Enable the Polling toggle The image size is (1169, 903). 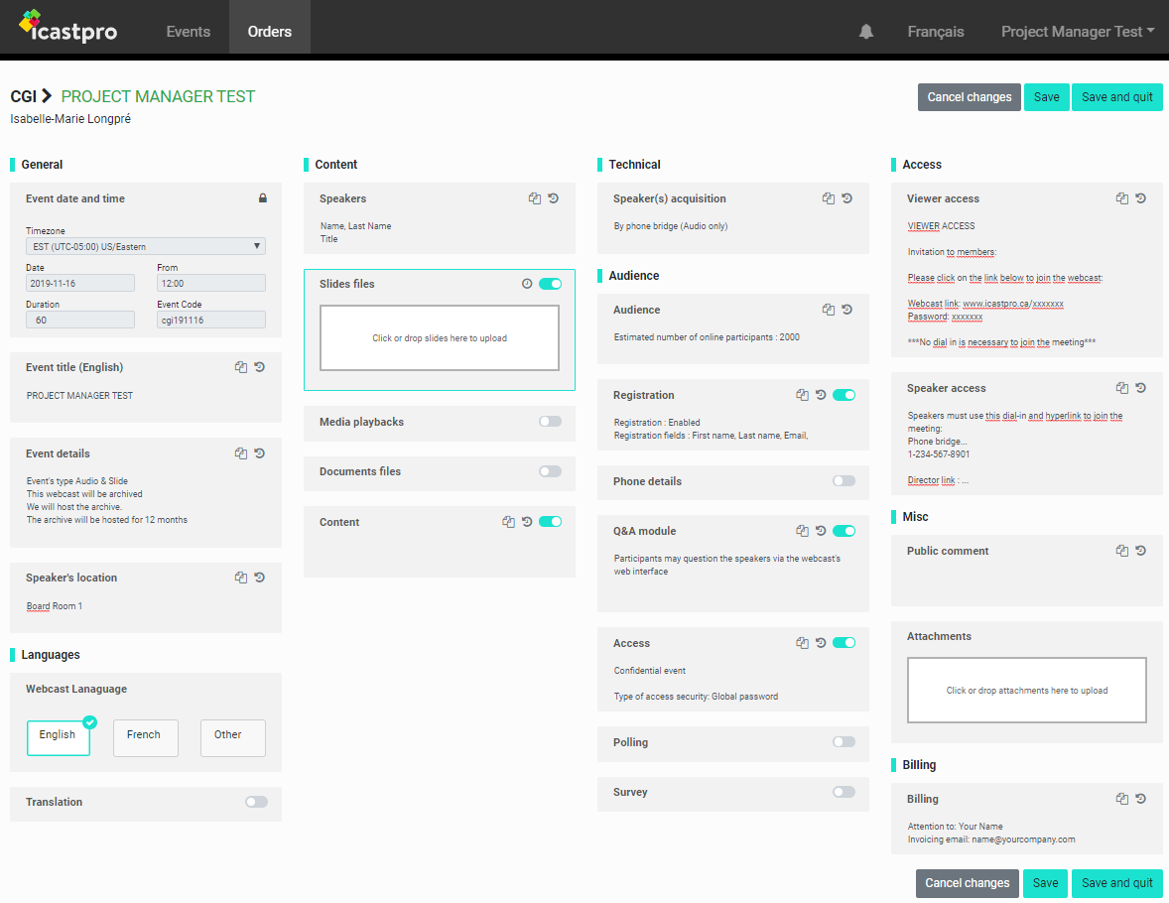844,742
